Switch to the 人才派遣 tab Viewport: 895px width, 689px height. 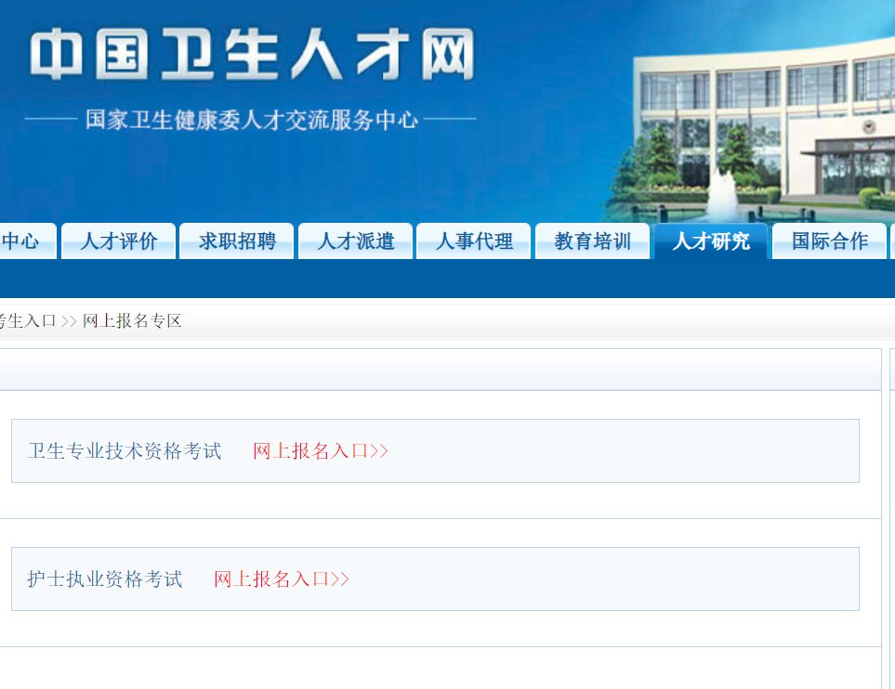tap(356, 241)
